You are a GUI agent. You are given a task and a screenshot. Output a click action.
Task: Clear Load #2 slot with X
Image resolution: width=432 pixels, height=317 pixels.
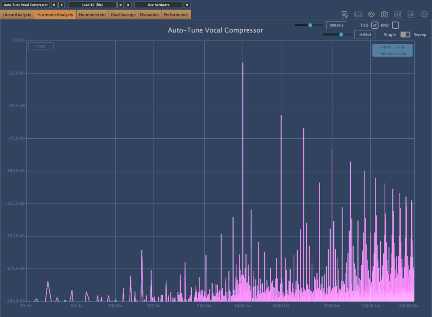(x=128, y=5)
